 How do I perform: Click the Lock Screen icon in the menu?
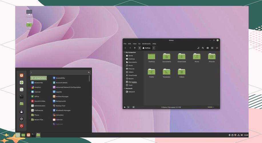coord(21,112)
